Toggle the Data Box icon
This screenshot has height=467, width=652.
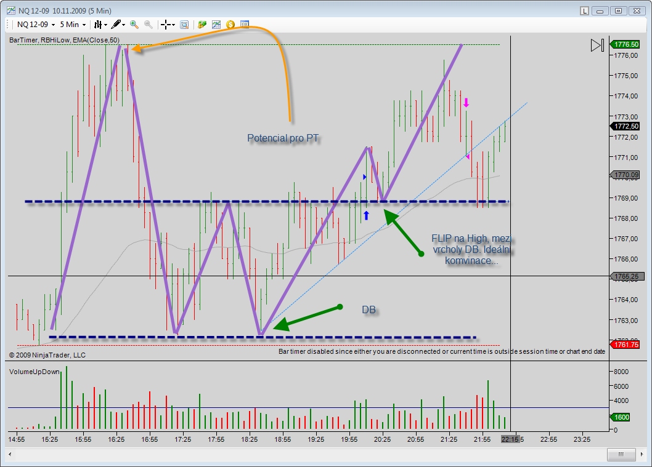[184, 25]
